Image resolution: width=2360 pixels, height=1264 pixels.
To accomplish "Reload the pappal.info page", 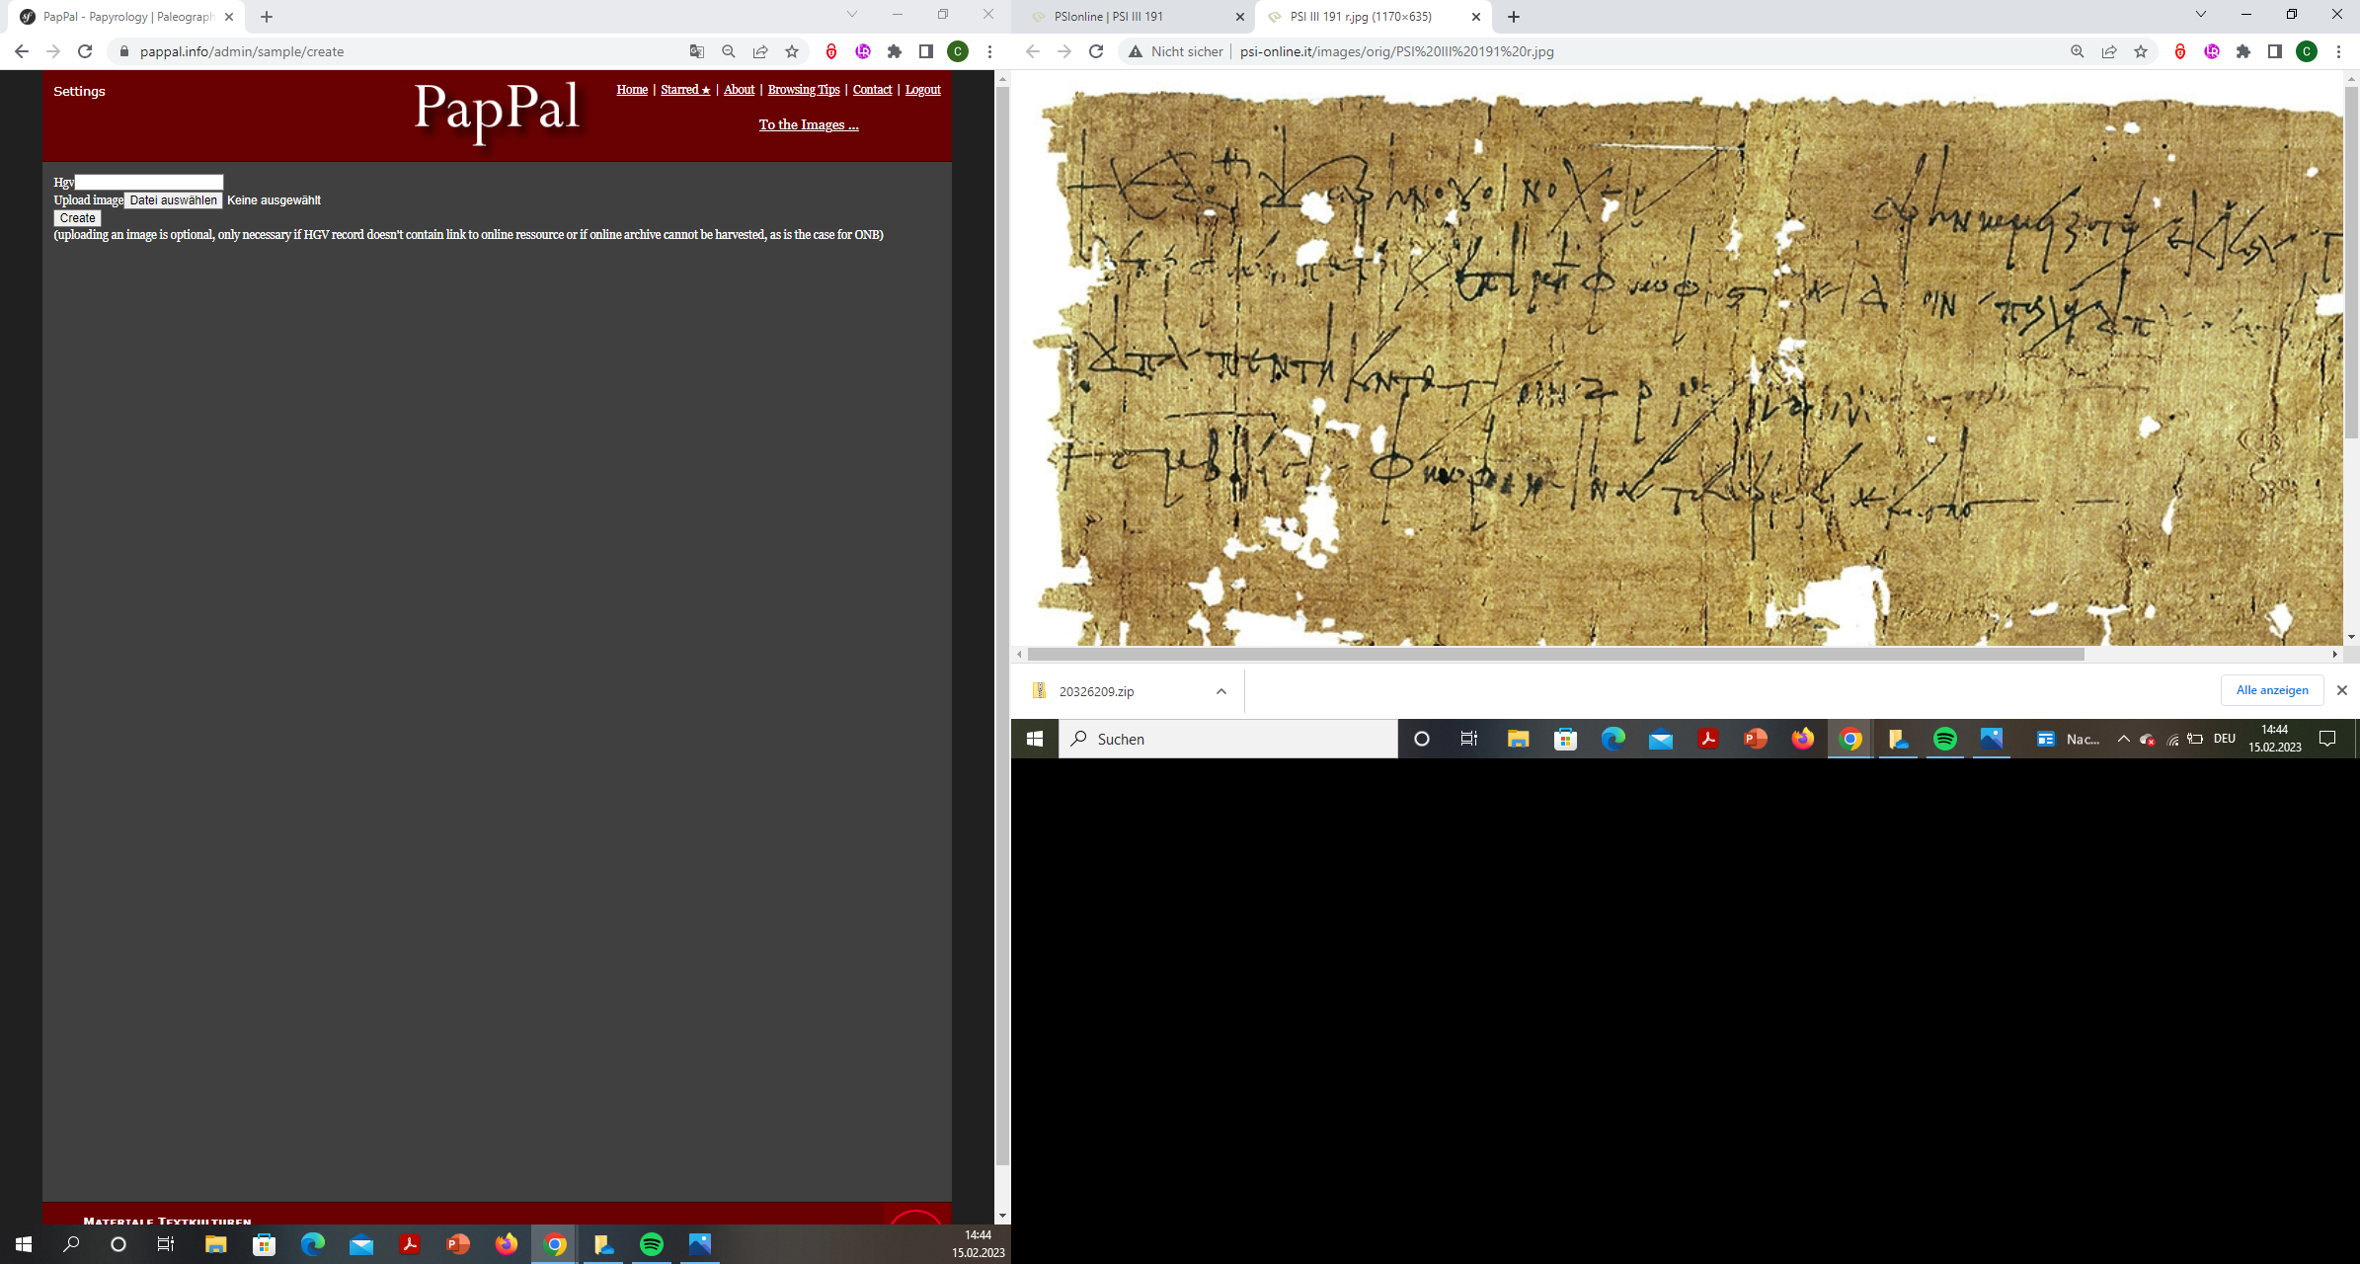I will [85, 51].
